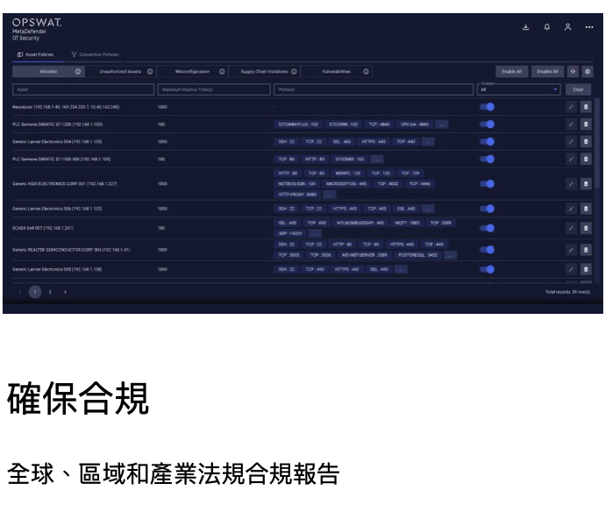Expand more protocols for SCADA Dell 007
Screen dimensions: 605x526
315,233
